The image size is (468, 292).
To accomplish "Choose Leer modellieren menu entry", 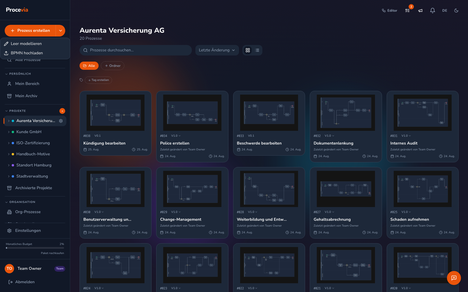I will [x=35, y=44].
